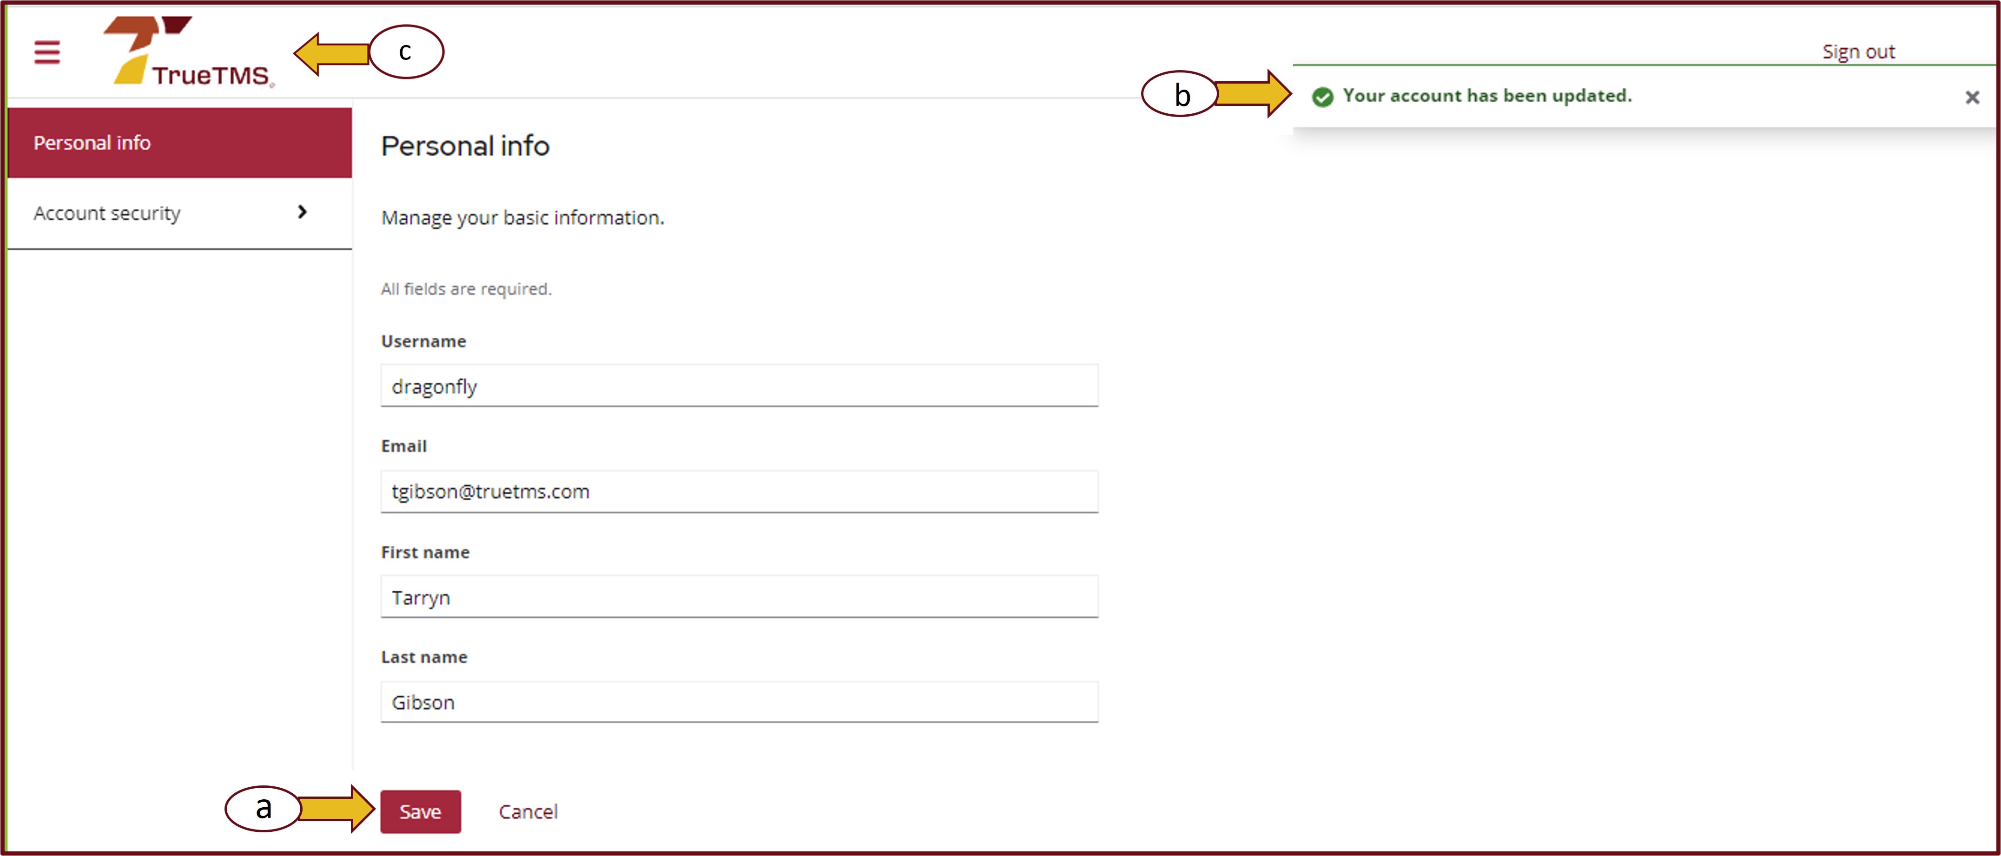Click the "Manage your basic information" text
The width and height of the screenshot is (2001, 856).
point(523,218)
